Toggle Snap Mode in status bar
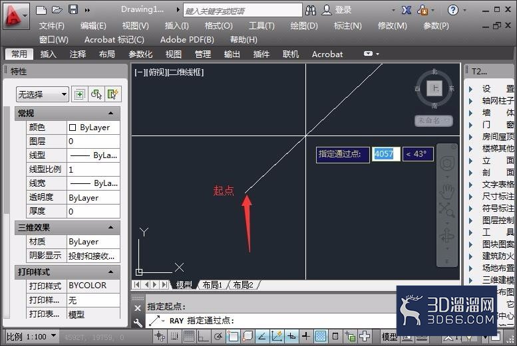This screenshot has height=346, width=517. pos(174,336)
